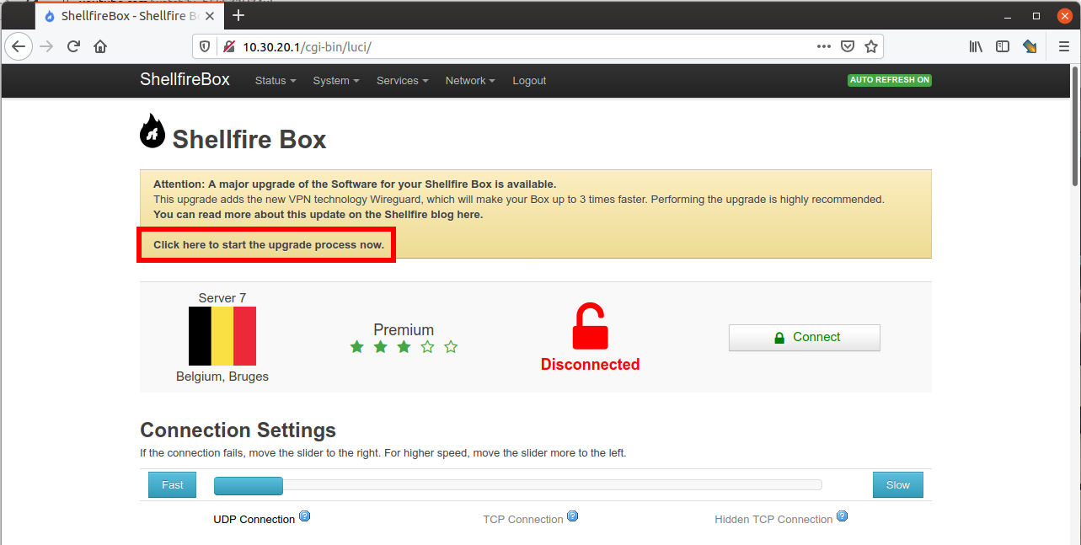This screenshot has height=545, width=1081.
Task: Bookmark this page with the star
Action: point(871,46)
